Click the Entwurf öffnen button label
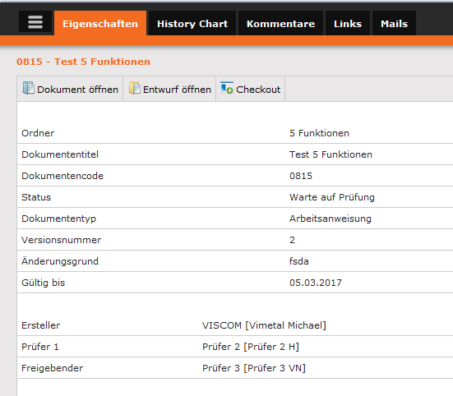Image resolution: width=453 pixels, height=396 pixels. [x=177, y=90]
